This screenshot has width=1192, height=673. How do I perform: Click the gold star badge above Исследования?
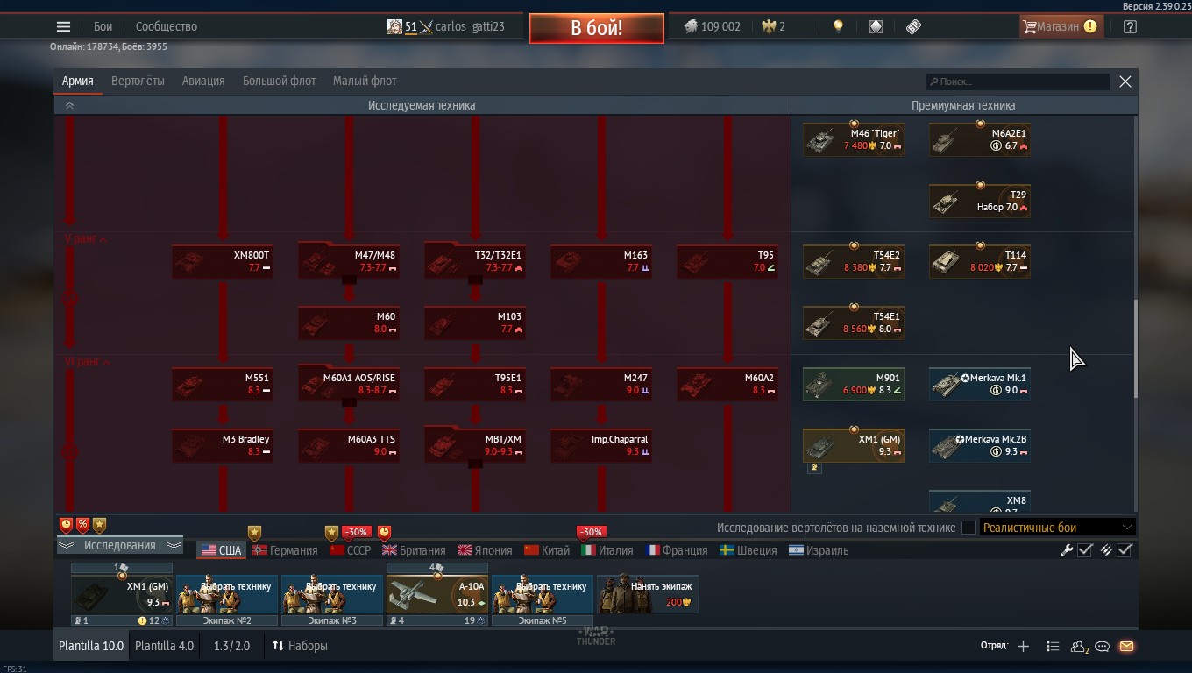99,525
